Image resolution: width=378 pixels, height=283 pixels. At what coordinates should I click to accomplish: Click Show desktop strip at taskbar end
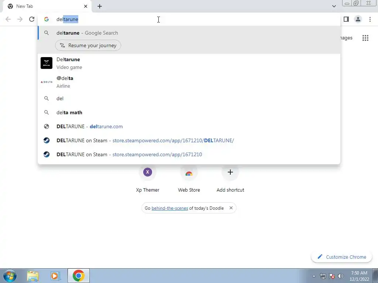375,276
